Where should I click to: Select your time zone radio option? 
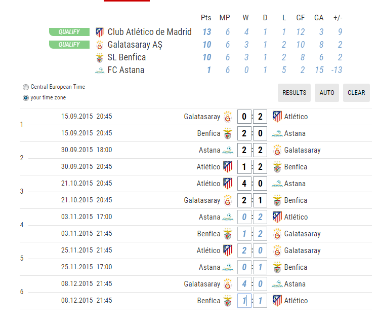pyautogui.click(x=25, y=98)
